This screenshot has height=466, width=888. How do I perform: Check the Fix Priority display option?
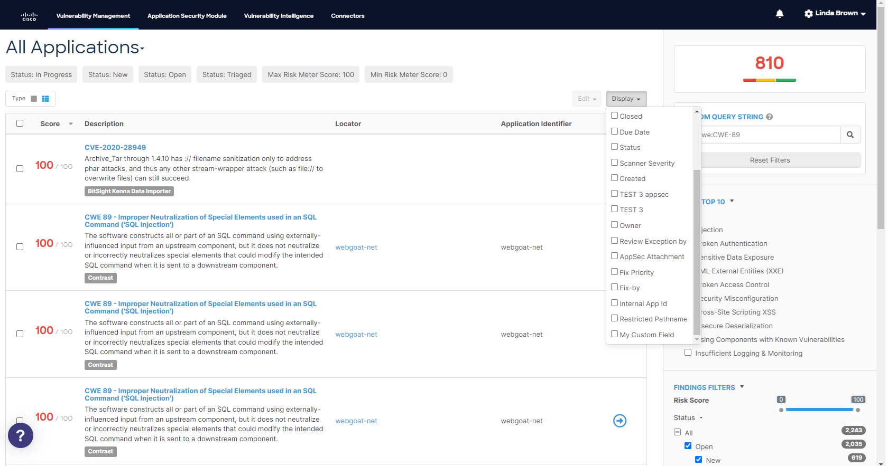(x=614, y=272)
